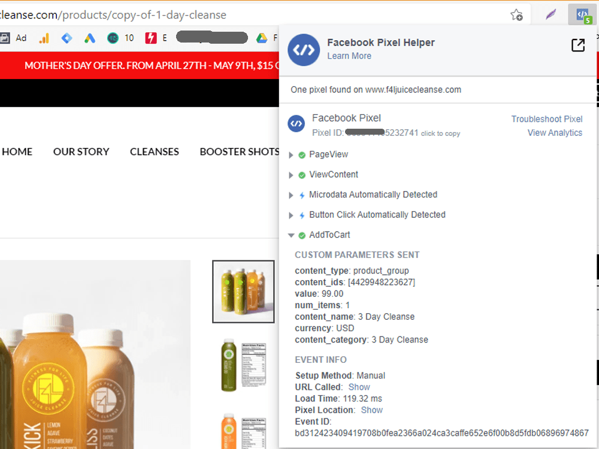
Task: Click the green check next to AddToCart
Action: (x=302, y=235)
